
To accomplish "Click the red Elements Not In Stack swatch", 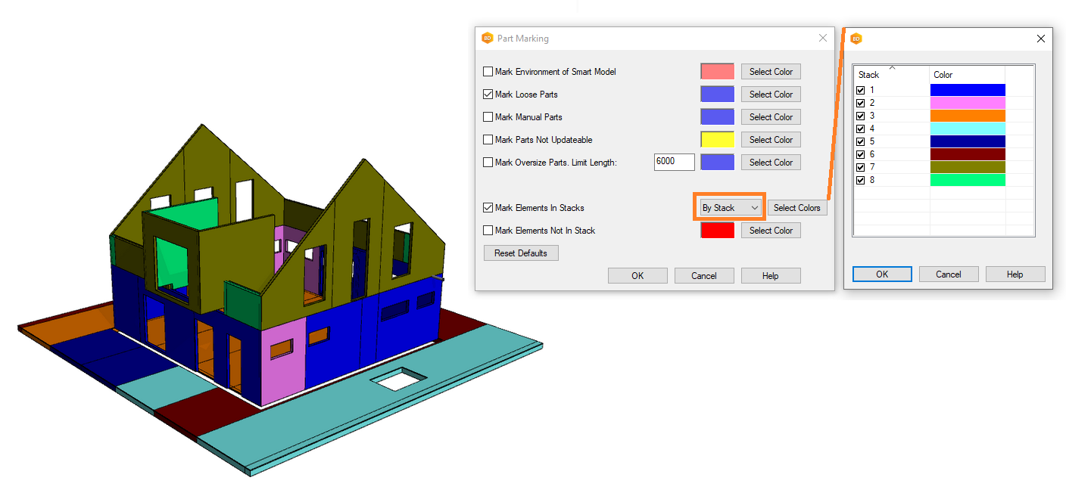I will [717, 231].
